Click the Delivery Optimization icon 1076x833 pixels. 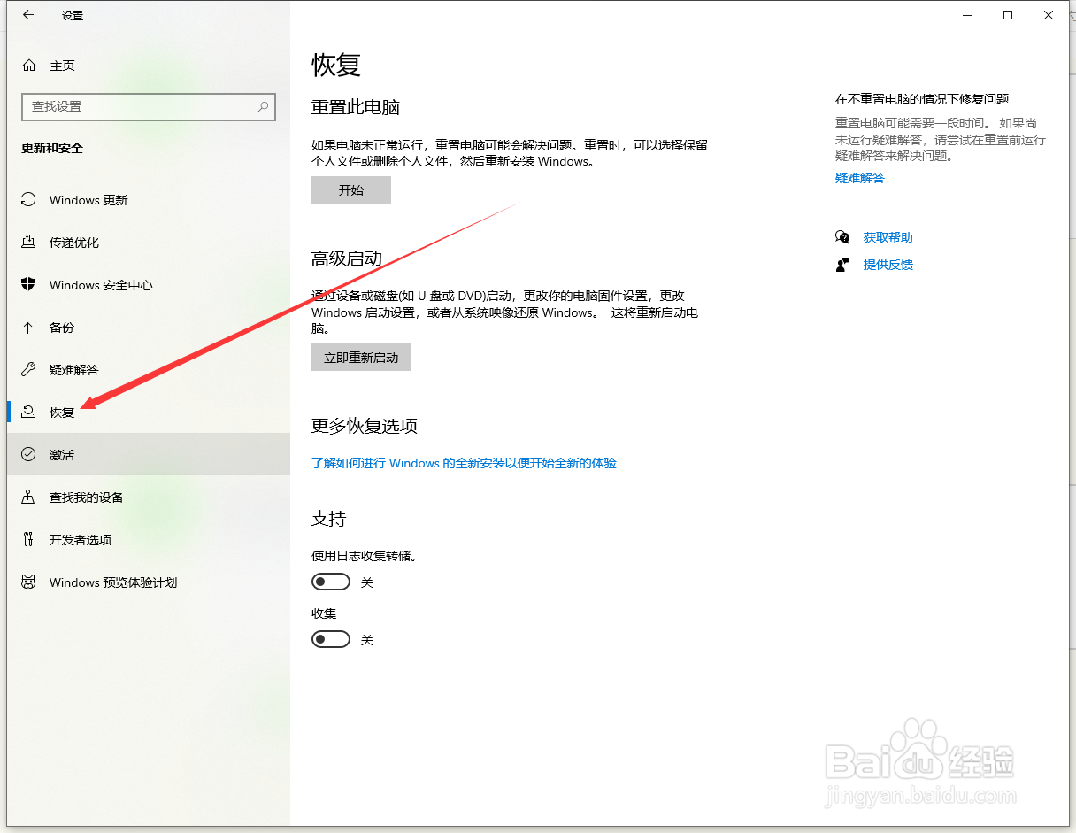coord(29,243)
